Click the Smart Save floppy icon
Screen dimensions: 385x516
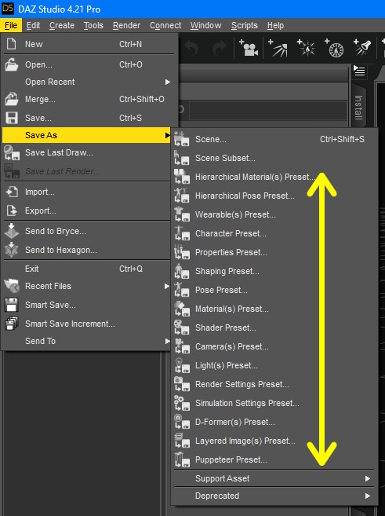(x=11, y=305)
